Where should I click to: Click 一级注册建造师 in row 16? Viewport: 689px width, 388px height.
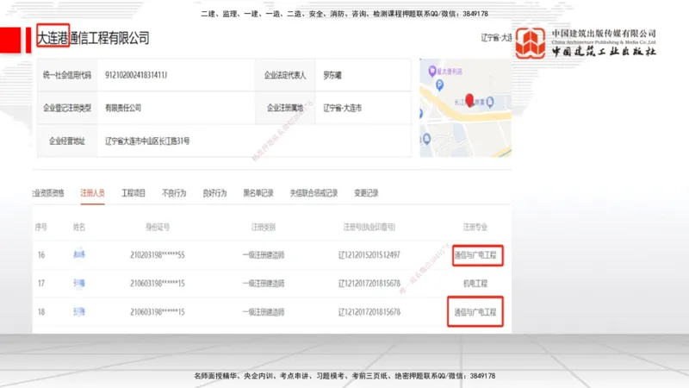click(264, 254)
